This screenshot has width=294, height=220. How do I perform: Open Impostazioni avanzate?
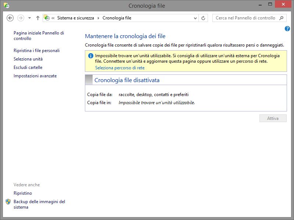coord(35,76)
